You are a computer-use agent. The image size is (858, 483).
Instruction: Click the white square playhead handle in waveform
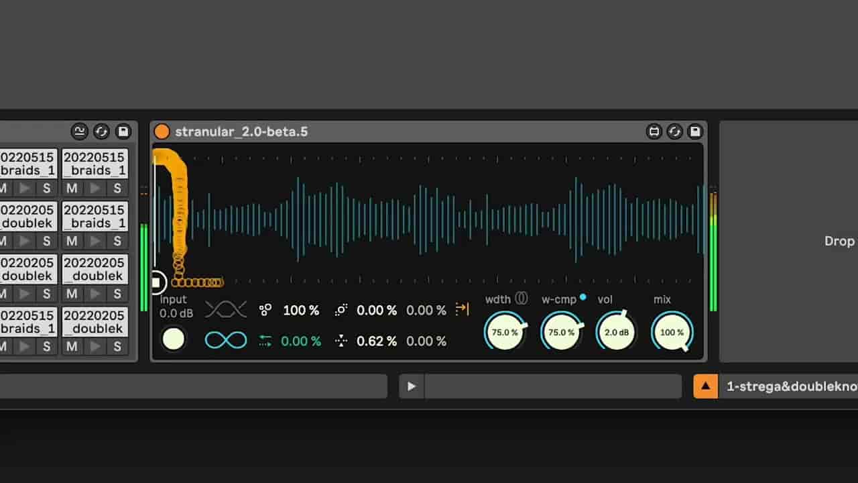(x=156, y=282)
